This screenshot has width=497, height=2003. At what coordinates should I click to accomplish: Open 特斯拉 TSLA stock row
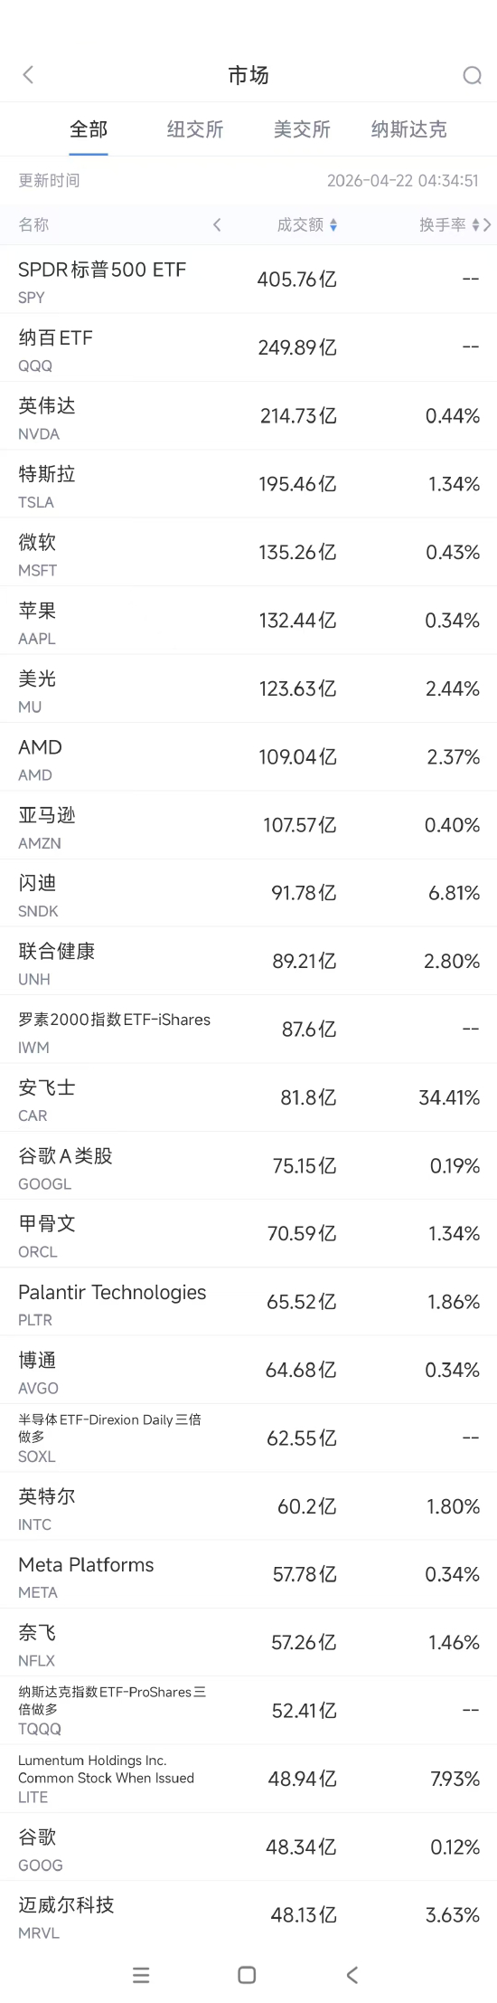coord(248,484)
